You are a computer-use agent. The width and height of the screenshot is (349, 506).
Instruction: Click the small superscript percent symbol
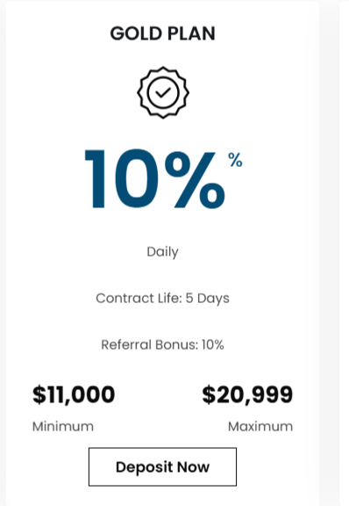(235, 160)
